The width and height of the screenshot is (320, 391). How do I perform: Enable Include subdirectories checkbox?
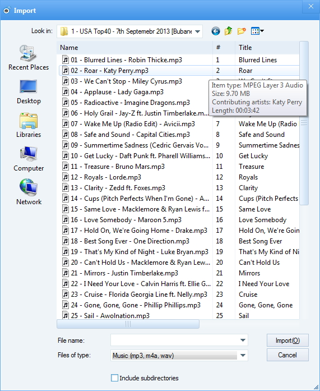[x=114, y=378]
